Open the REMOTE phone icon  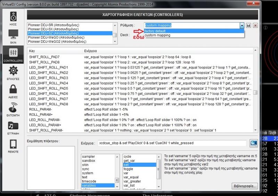coord(13,146)
